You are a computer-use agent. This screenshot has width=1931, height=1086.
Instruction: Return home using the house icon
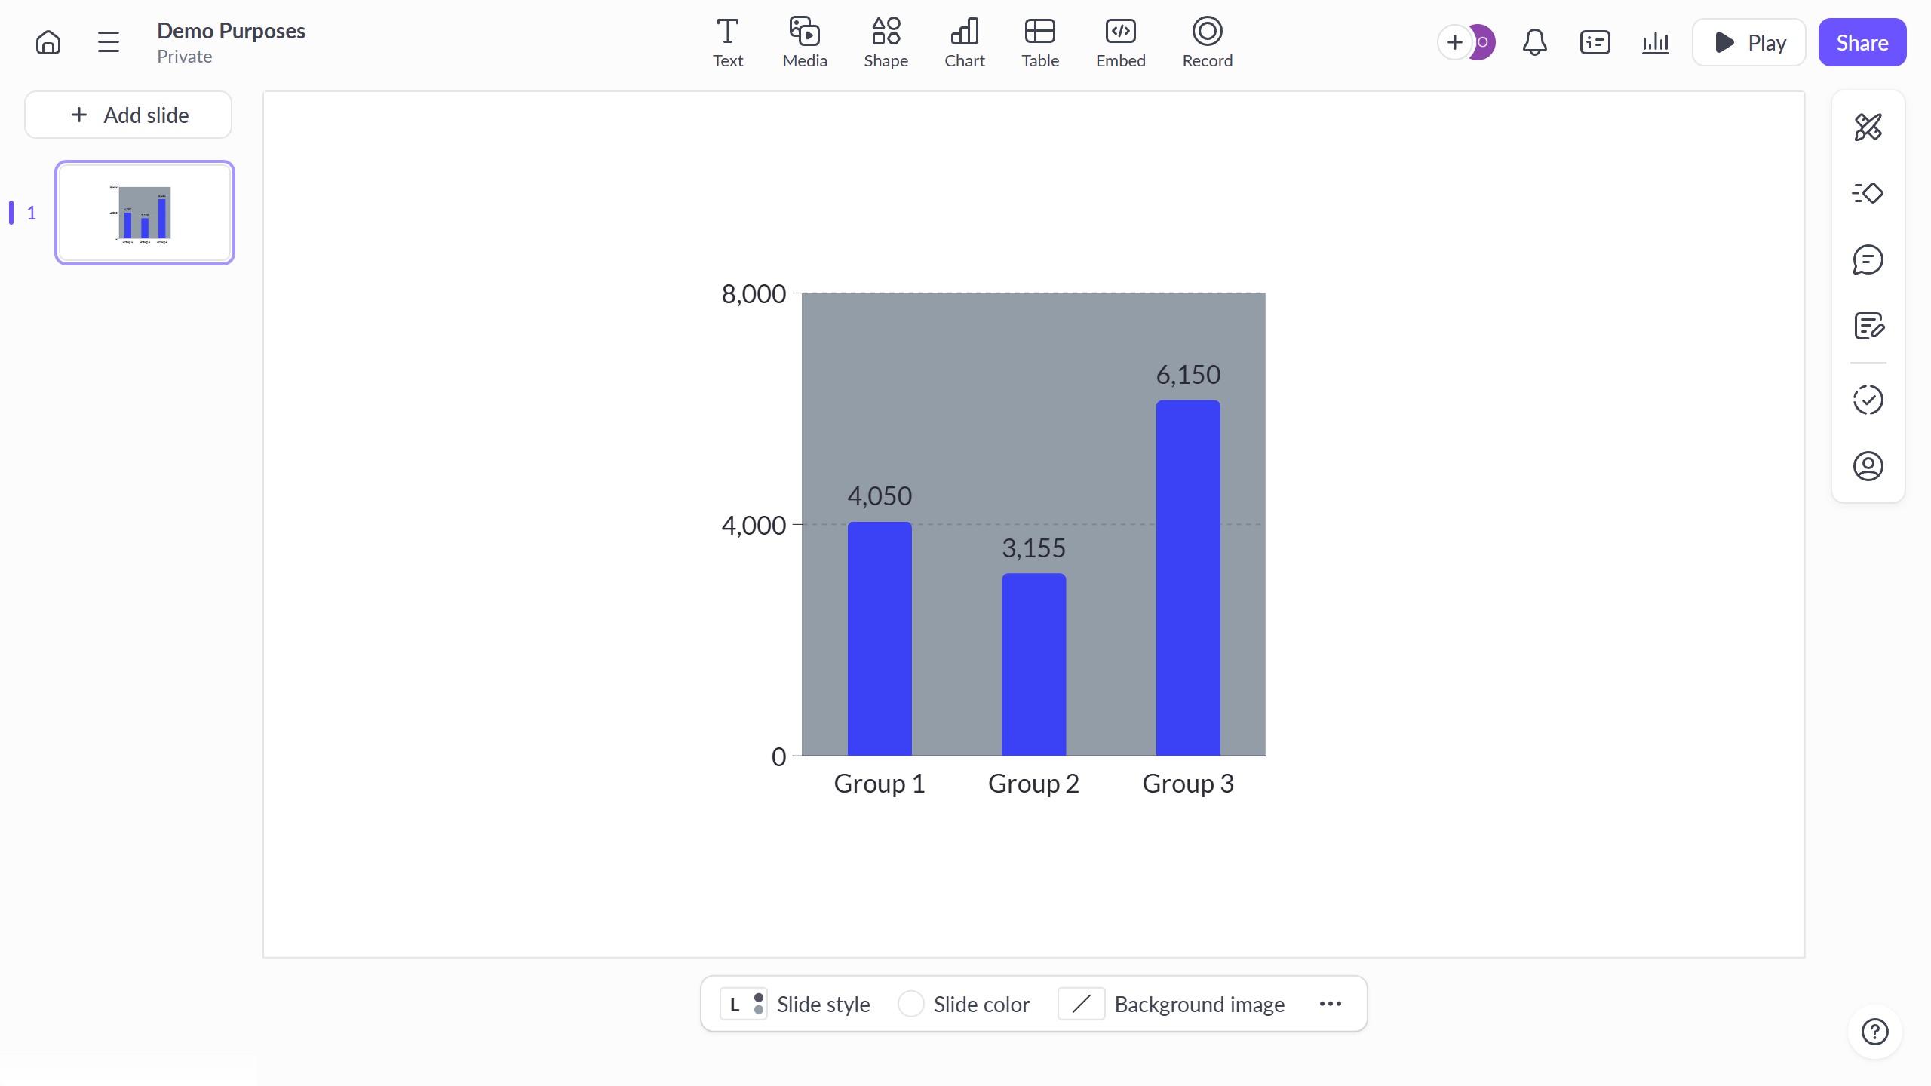48,41
